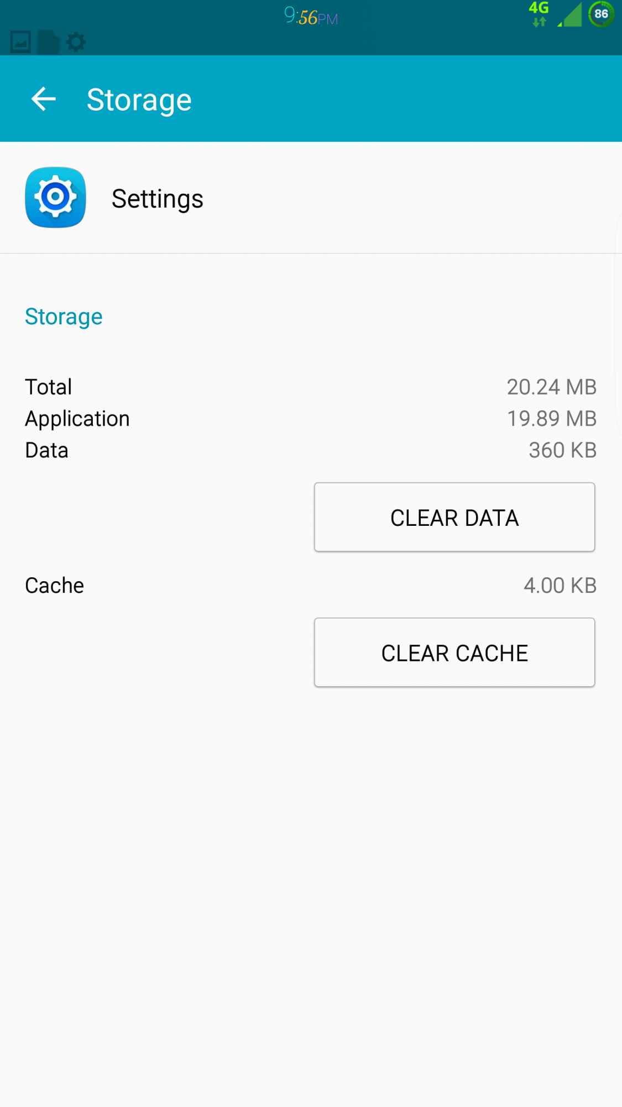Tap the document notification icon in status bar
Image resolution: width=622 pixels, height=1107 pixels.
click(x=49, y=42)
